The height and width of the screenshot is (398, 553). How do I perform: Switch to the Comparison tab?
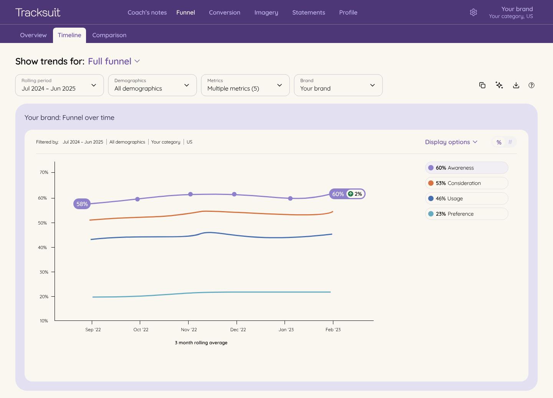tap(109, 35)
